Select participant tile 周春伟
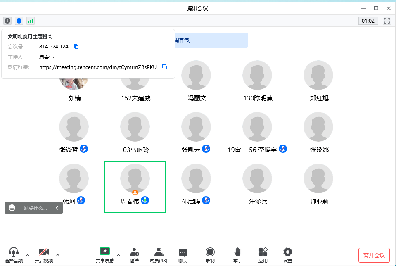 [x=135, y=187]
